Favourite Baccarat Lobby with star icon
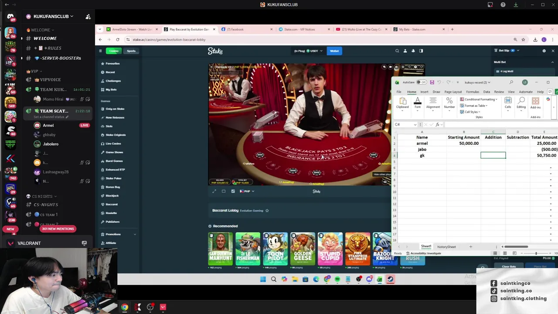 [267, 211]
